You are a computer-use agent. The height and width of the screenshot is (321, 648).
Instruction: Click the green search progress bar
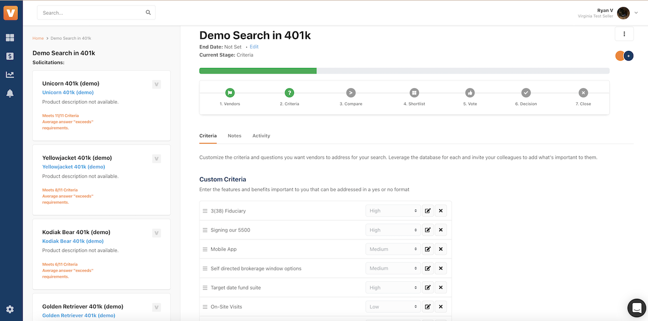pyautogui.click(x=258, y=71)
